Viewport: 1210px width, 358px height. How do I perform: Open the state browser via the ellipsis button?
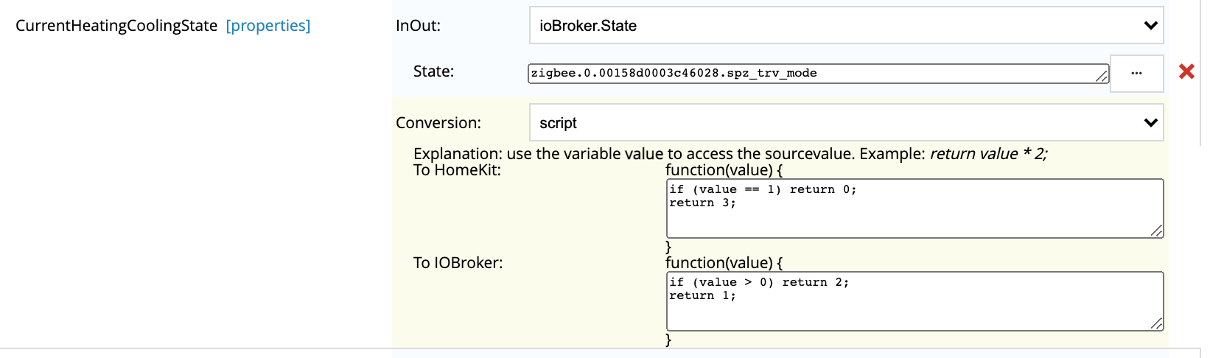1136,74
